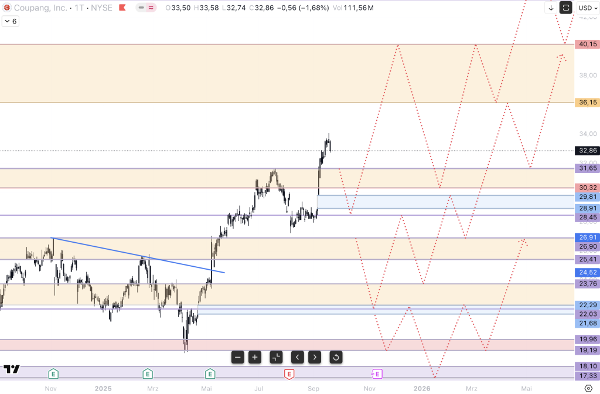
Task: Open the USD currency dropdown
Action: click(x=587, y=8)
